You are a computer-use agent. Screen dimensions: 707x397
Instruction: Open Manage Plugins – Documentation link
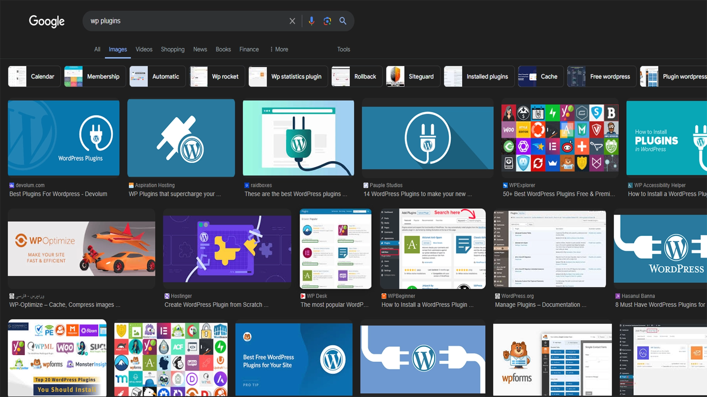point(541,305)
